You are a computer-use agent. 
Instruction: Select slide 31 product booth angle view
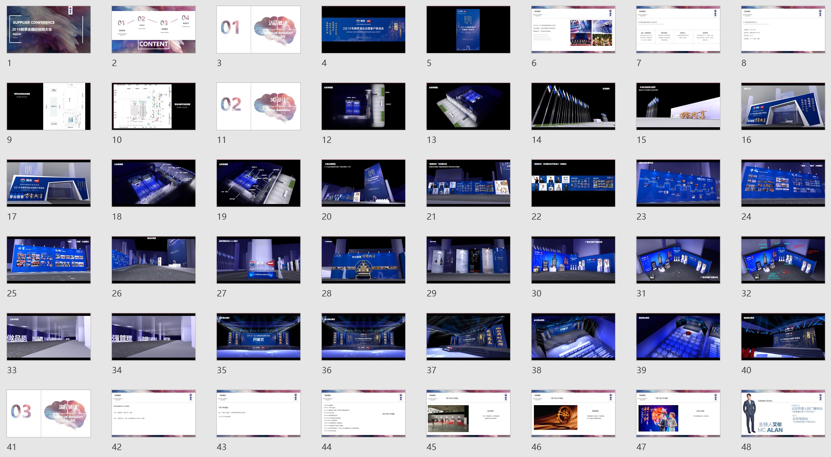pyautogui.click(x=678, y=260)
